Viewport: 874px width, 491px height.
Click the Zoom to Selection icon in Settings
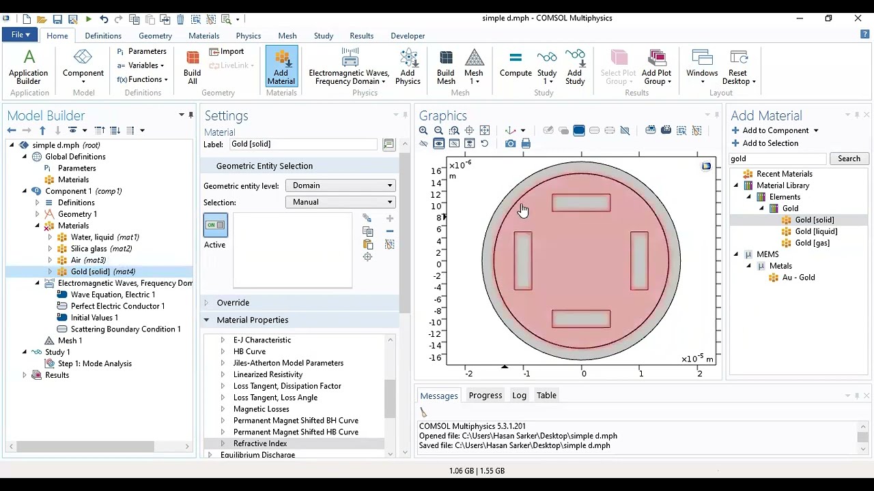tap(367, 257)
